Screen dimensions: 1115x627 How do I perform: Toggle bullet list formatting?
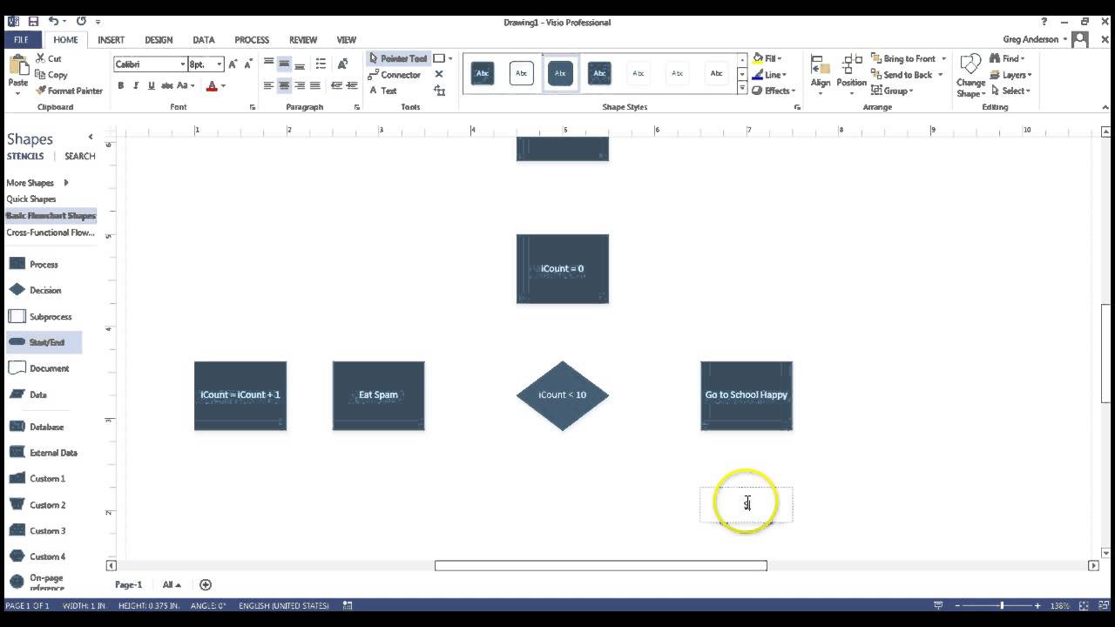coord(321,64)
